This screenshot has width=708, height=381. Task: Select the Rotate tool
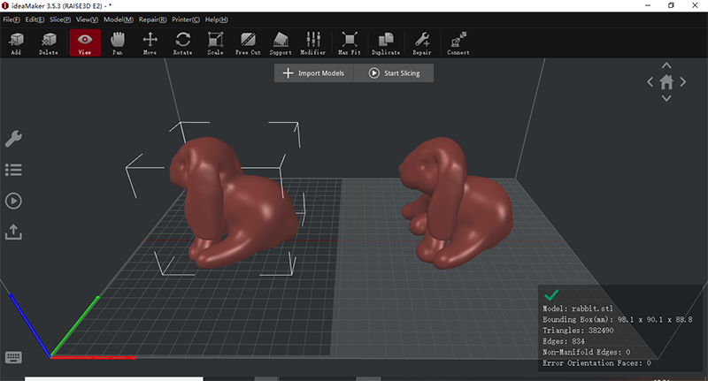(182, 43)
